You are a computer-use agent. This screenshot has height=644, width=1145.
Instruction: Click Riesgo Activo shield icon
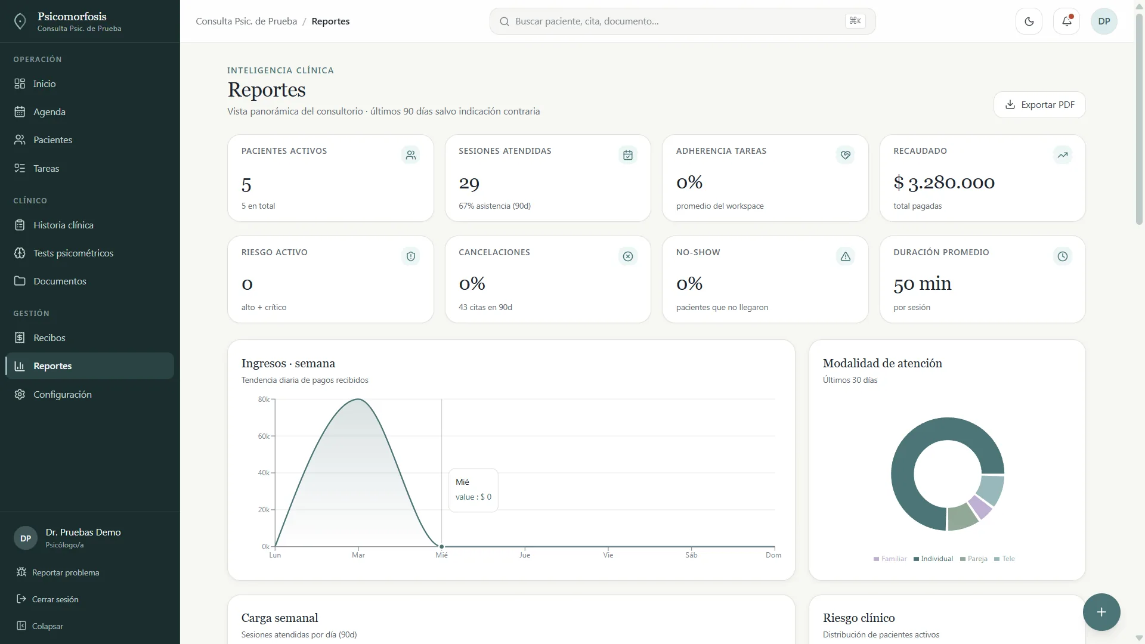coord(410,256)
